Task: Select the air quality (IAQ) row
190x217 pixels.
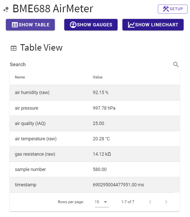Action: (95, 123)
